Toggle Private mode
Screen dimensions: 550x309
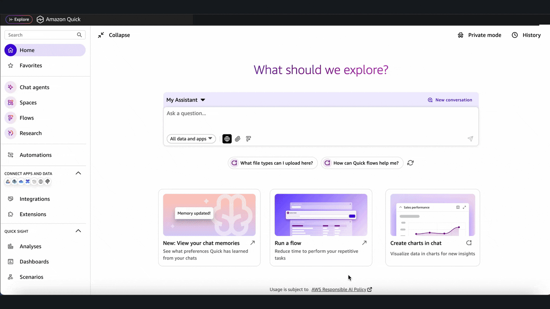click(480, 35)
